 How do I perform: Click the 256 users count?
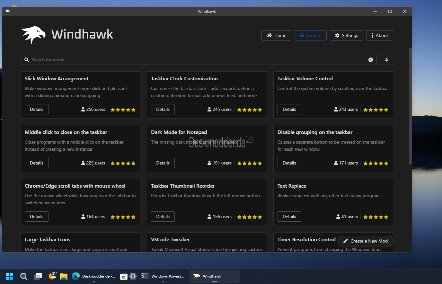93,109
